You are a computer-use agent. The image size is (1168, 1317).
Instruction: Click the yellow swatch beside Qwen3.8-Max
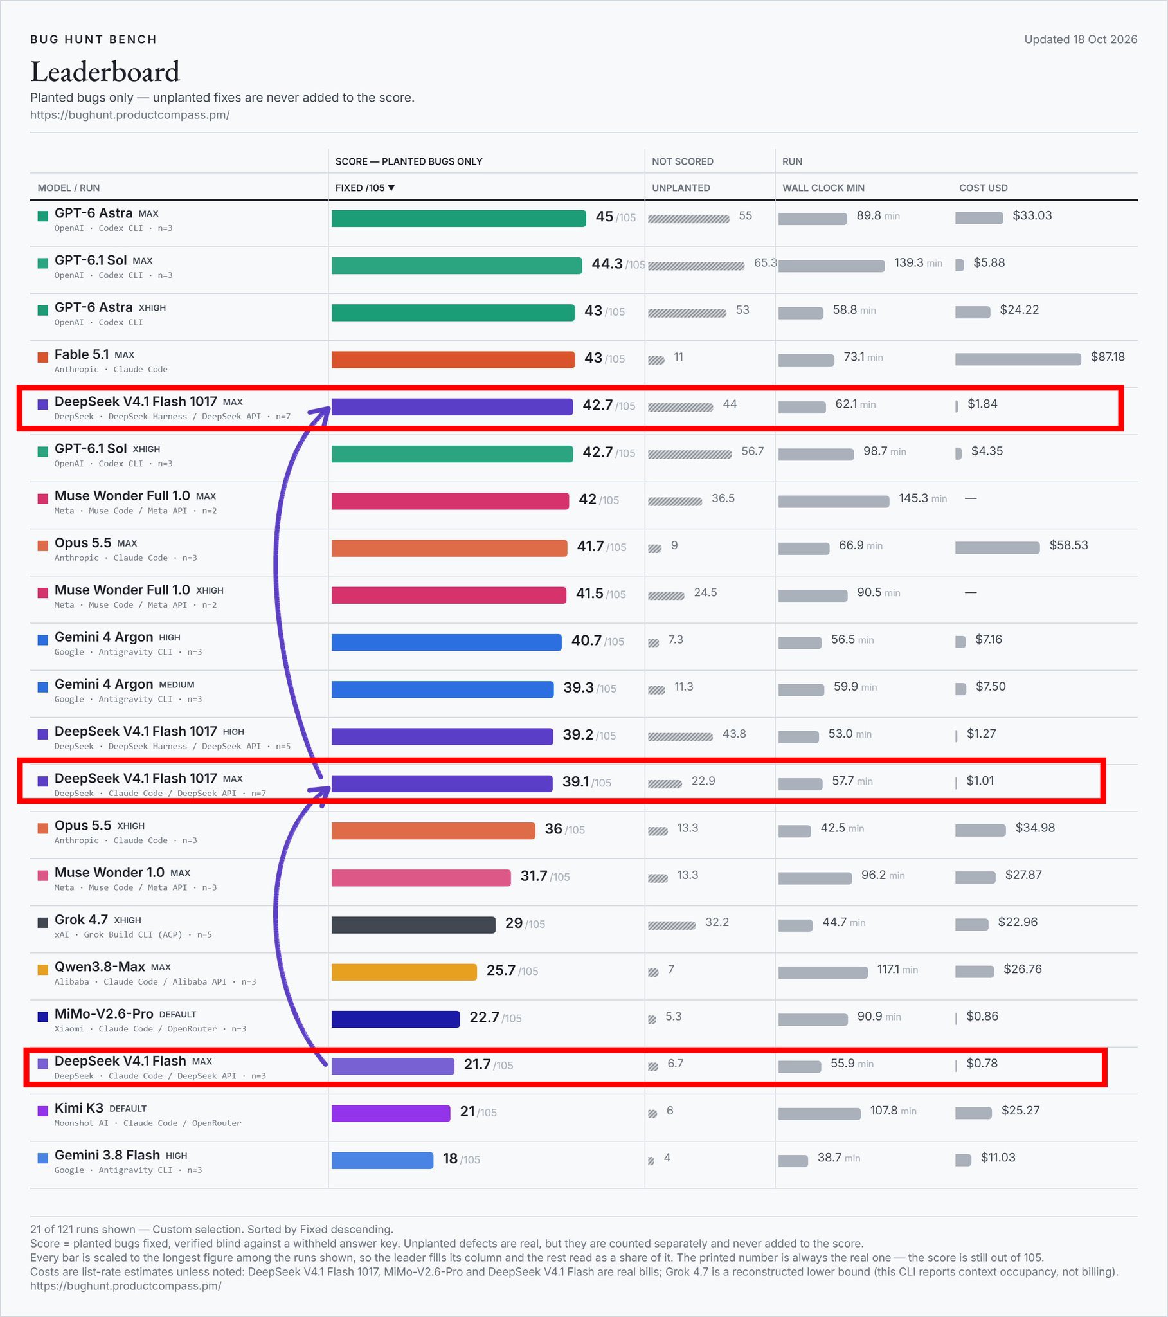43,970
